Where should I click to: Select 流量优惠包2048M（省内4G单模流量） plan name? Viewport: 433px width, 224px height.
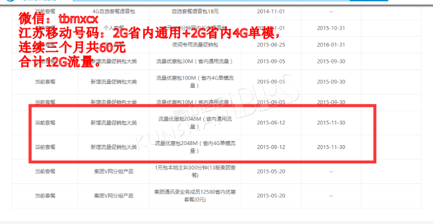(x=195, y=147)
